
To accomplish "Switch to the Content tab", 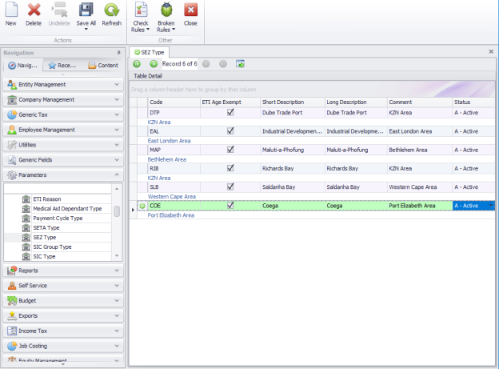I will tap(103, 66).
